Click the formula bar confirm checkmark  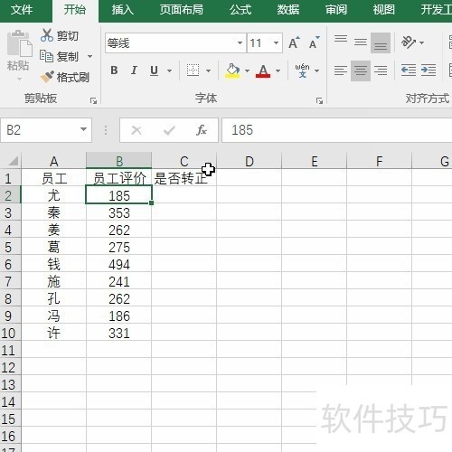pos(169,130)
